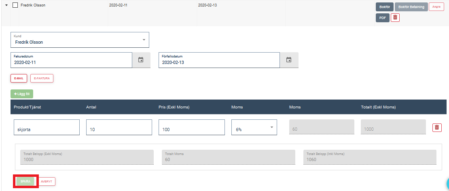Click the Ångra button
Viewport: 449px width, 191px height.
pyautogui.click(x=436, y=7)
